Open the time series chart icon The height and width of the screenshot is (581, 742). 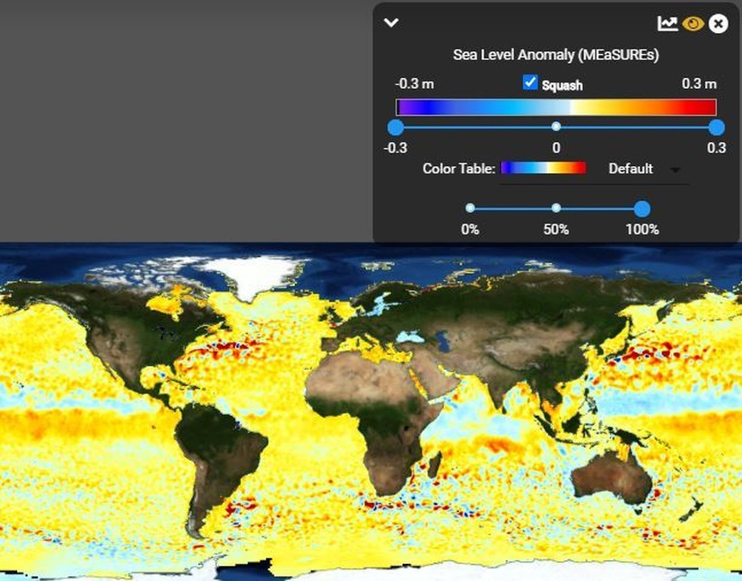coord(668,23)
